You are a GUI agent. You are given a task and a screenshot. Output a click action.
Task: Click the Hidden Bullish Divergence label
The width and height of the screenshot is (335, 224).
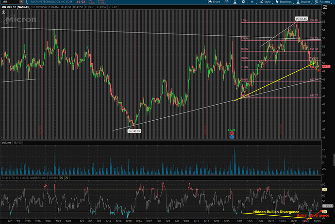270,212
